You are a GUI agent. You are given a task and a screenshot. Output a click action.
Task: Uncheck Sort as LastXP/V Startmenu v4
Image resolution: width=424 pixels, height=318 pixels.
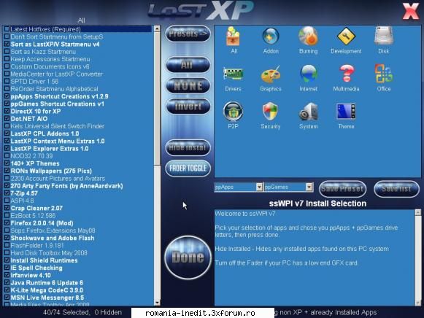pos(7,44)
